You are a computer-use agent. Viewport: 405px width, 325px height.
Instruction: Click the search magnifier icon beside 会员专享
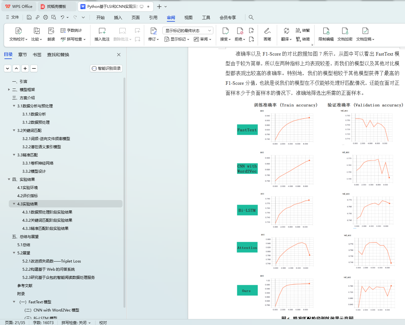251,17
